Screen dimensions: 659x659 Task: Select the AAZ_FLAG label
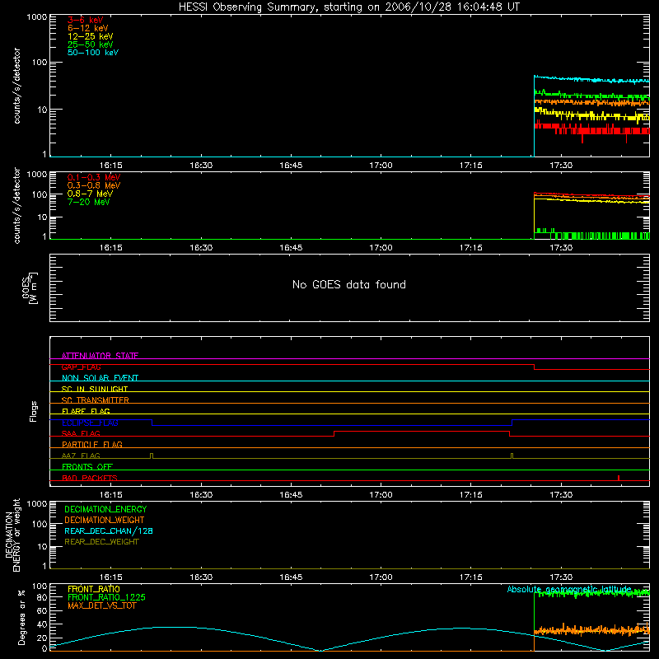point(81,456)
